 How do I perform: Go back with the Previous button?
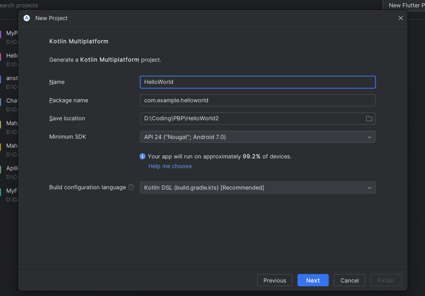(275, 280)
